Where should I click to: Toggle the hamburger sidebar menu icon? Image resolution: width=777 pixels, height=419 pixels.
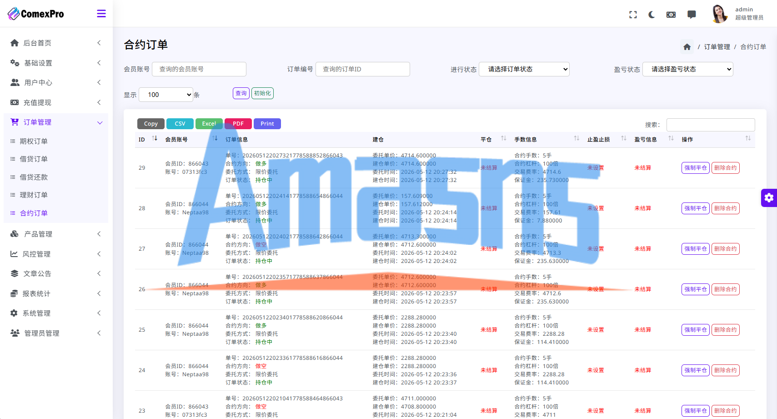(x=101, y=14)
